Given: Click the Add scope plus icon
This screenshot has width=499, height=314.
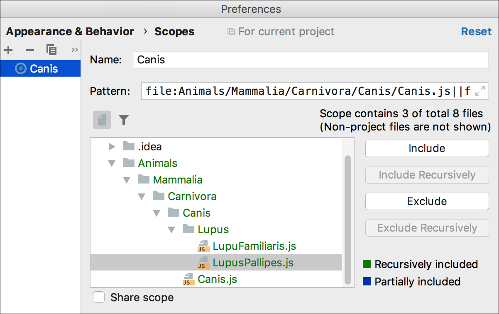Looking at the screenshot, I should tap(8, 50).
